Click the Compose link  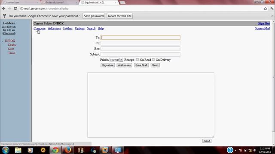coord(40,28)
